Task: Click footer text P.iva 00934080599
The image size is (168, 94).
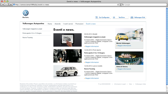Action: pyautogui.click(x=104, y=84)
